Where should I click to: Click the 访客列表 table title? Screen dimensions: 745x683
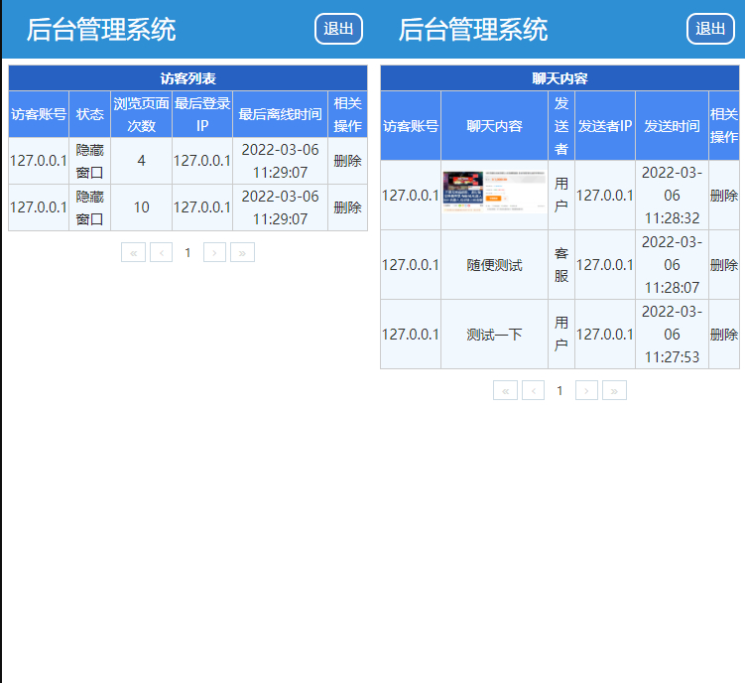[x=187, y=78]
